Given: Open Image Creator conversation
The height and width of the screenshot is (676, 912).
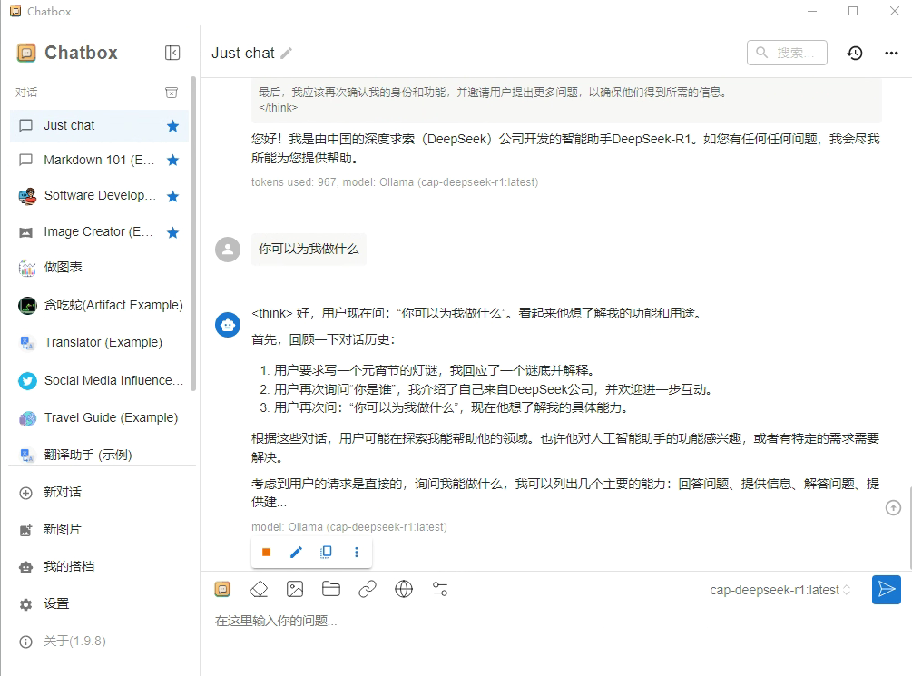Looking at the screenshot, I should [100, 232].
